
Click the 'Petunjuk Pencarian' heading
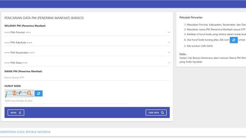tap(191, 18)
